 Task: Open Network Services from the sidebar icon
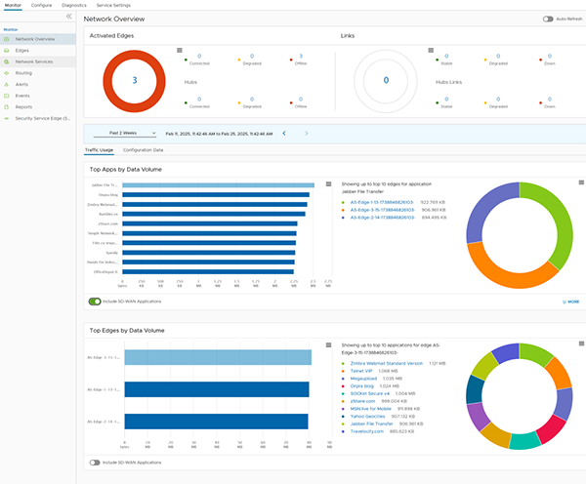tap(7, 61)
